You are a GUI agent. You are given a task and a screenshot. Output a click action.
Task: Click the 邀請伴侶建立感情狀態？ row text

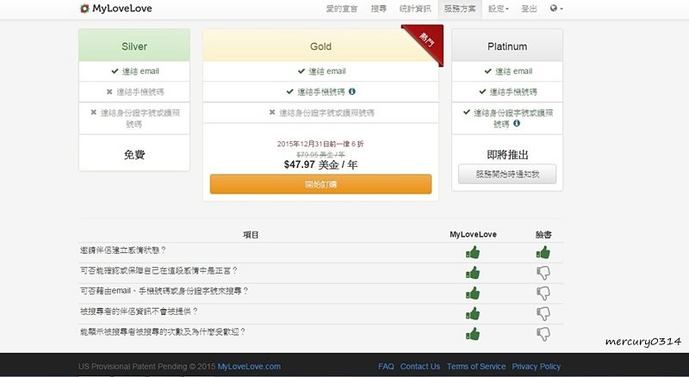pos(123,250)
